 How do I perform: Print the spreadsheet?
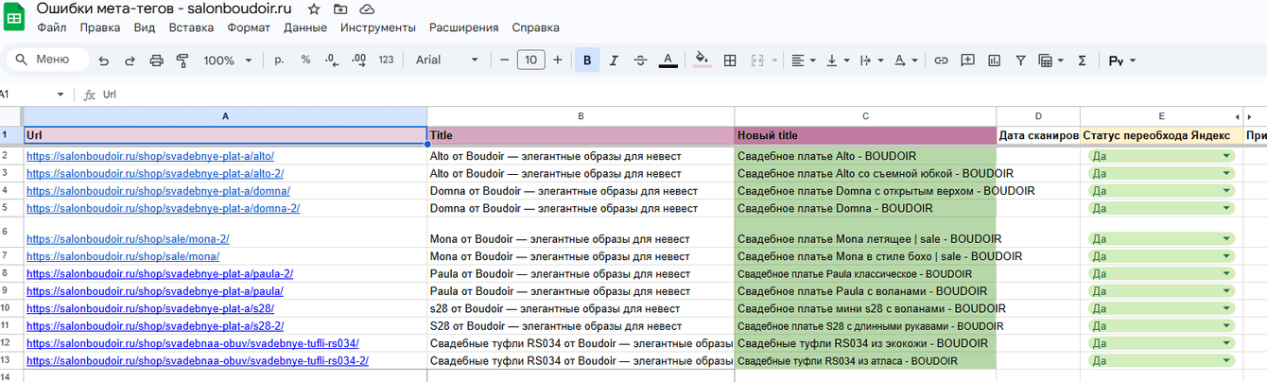click(x=157, y=61)
